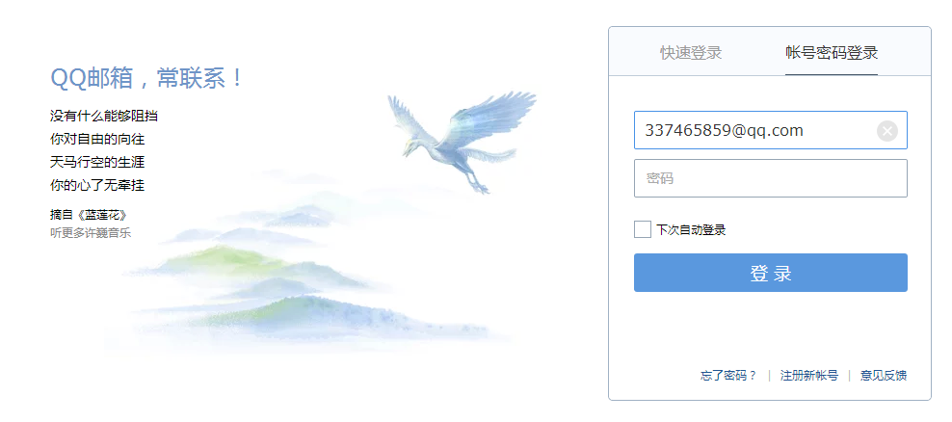Submit with the blue 登录 button
Viewport: 952px width, 422px height.
(771, 273)
